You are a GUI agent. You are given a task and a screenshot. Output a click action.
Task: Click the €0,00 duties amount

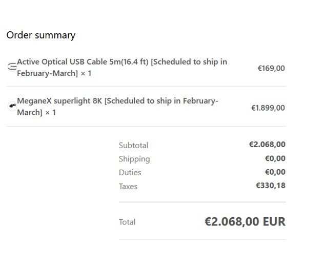click(x=275, y=172)
